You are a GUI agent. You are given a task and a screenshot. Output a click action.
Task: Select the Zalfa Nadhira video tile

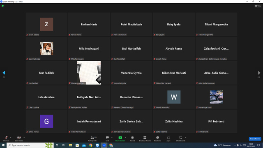[x=174, y=121]
